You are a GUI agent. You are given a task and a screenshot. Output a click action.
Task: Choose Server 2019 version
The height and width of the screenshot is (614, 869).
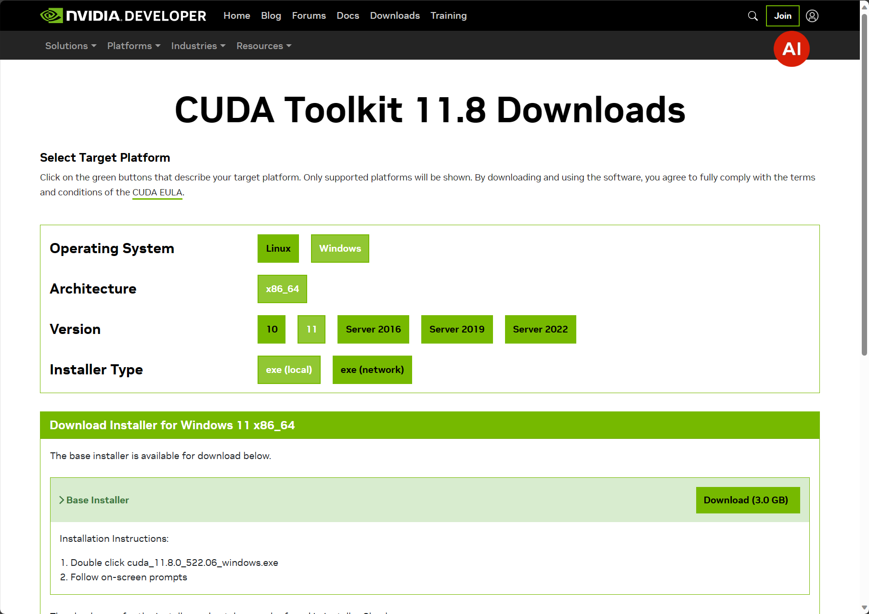click(x=457, y=329)
